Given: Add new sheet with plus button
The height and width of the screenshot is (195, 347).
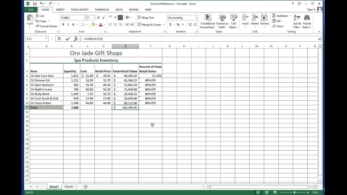Looking at the screenshot, I should (86, 187).
